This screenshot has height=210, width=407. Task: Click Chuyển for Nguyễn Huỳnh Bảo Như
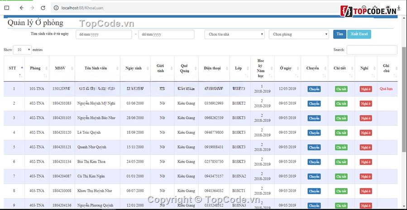click(x=314, y=118)
